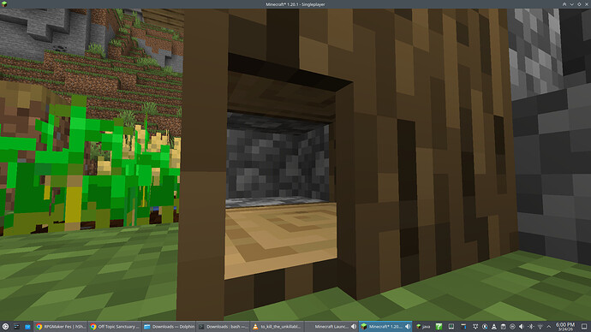The height and width of the screenshot is (332, 591).
Task: Click the dark window tray icon beside the monitor icon
Action: (463, 326)
